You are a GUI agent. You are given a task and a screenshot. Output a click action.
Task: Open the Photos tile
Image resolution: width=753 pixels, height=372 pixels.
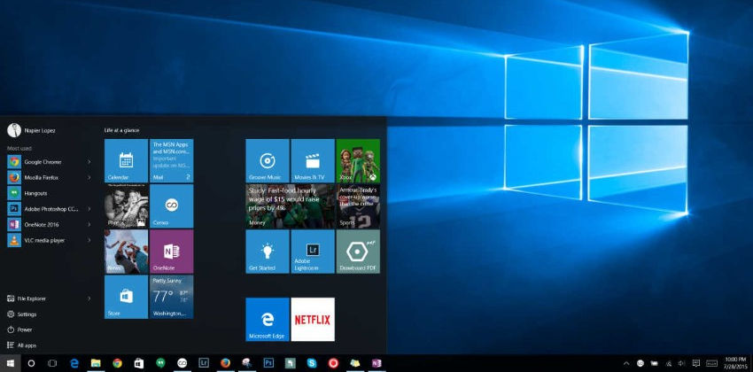pos(126,205)
